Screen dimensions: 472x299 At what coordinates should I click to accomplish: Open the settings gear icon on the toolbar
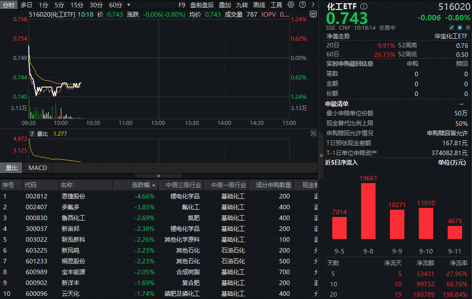coord(291,5)
